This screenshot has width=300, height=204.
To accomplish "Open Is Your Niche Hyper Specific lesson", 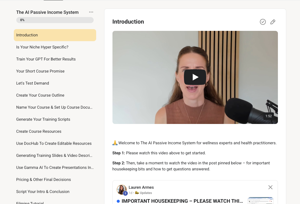I will click(x=42, y=47).
